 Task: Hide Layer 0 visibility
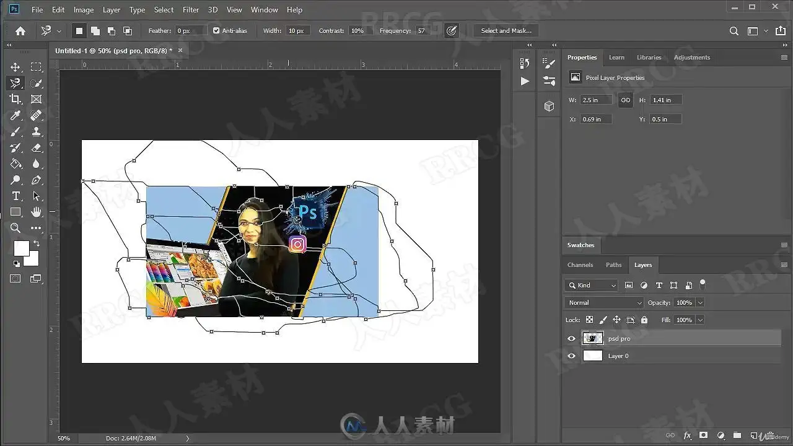(571, 356)
